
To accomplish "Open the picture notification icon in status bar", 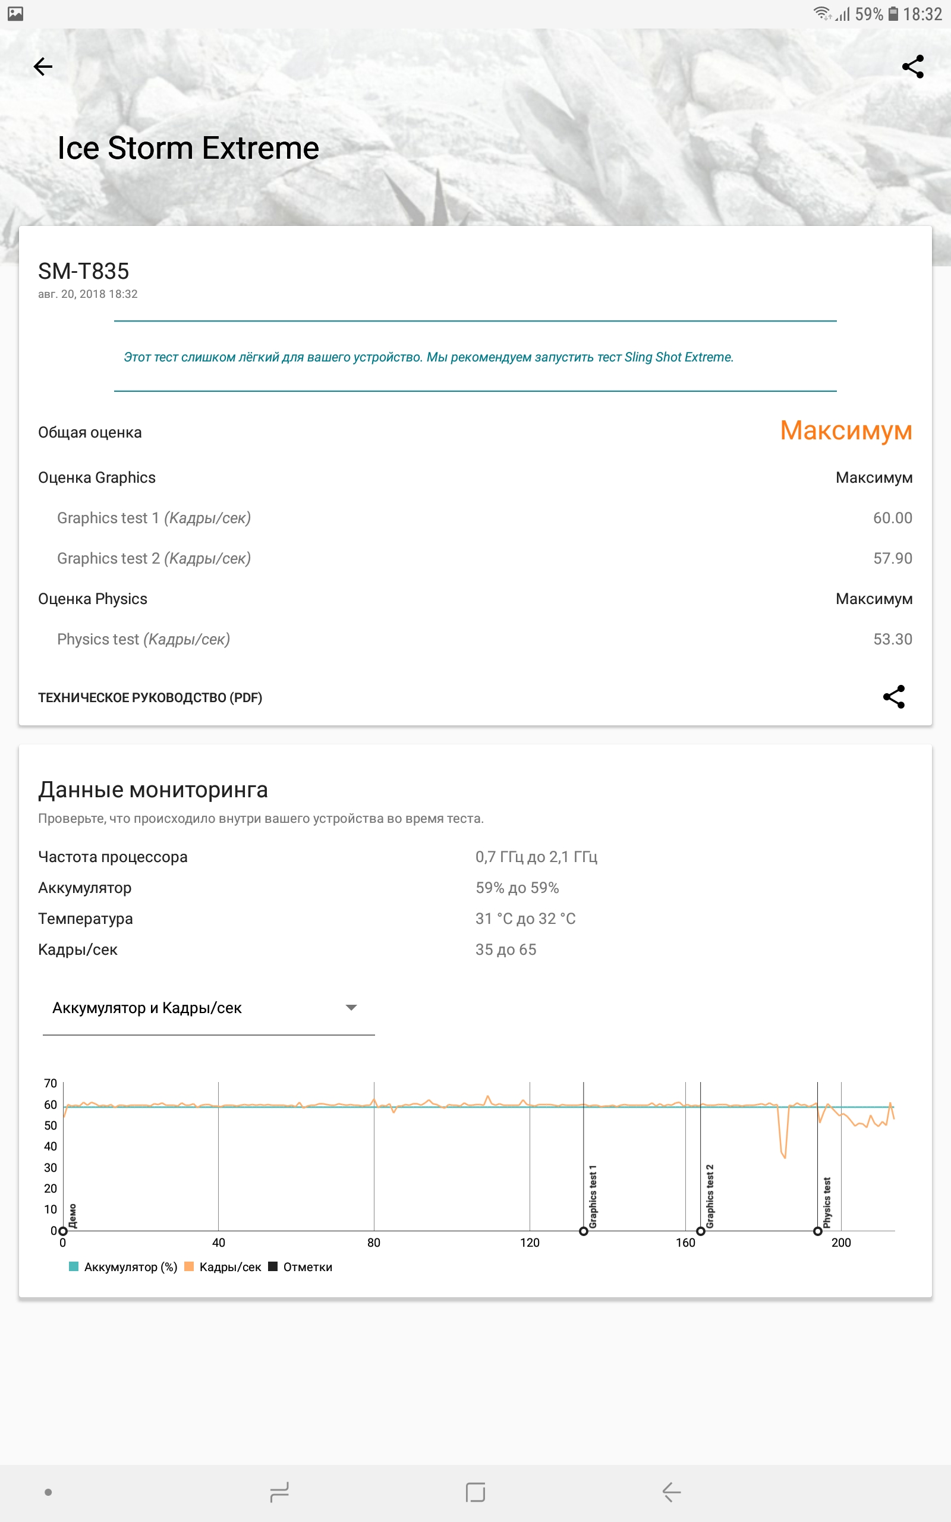I will pyautogui.click(x=15, y=13).
